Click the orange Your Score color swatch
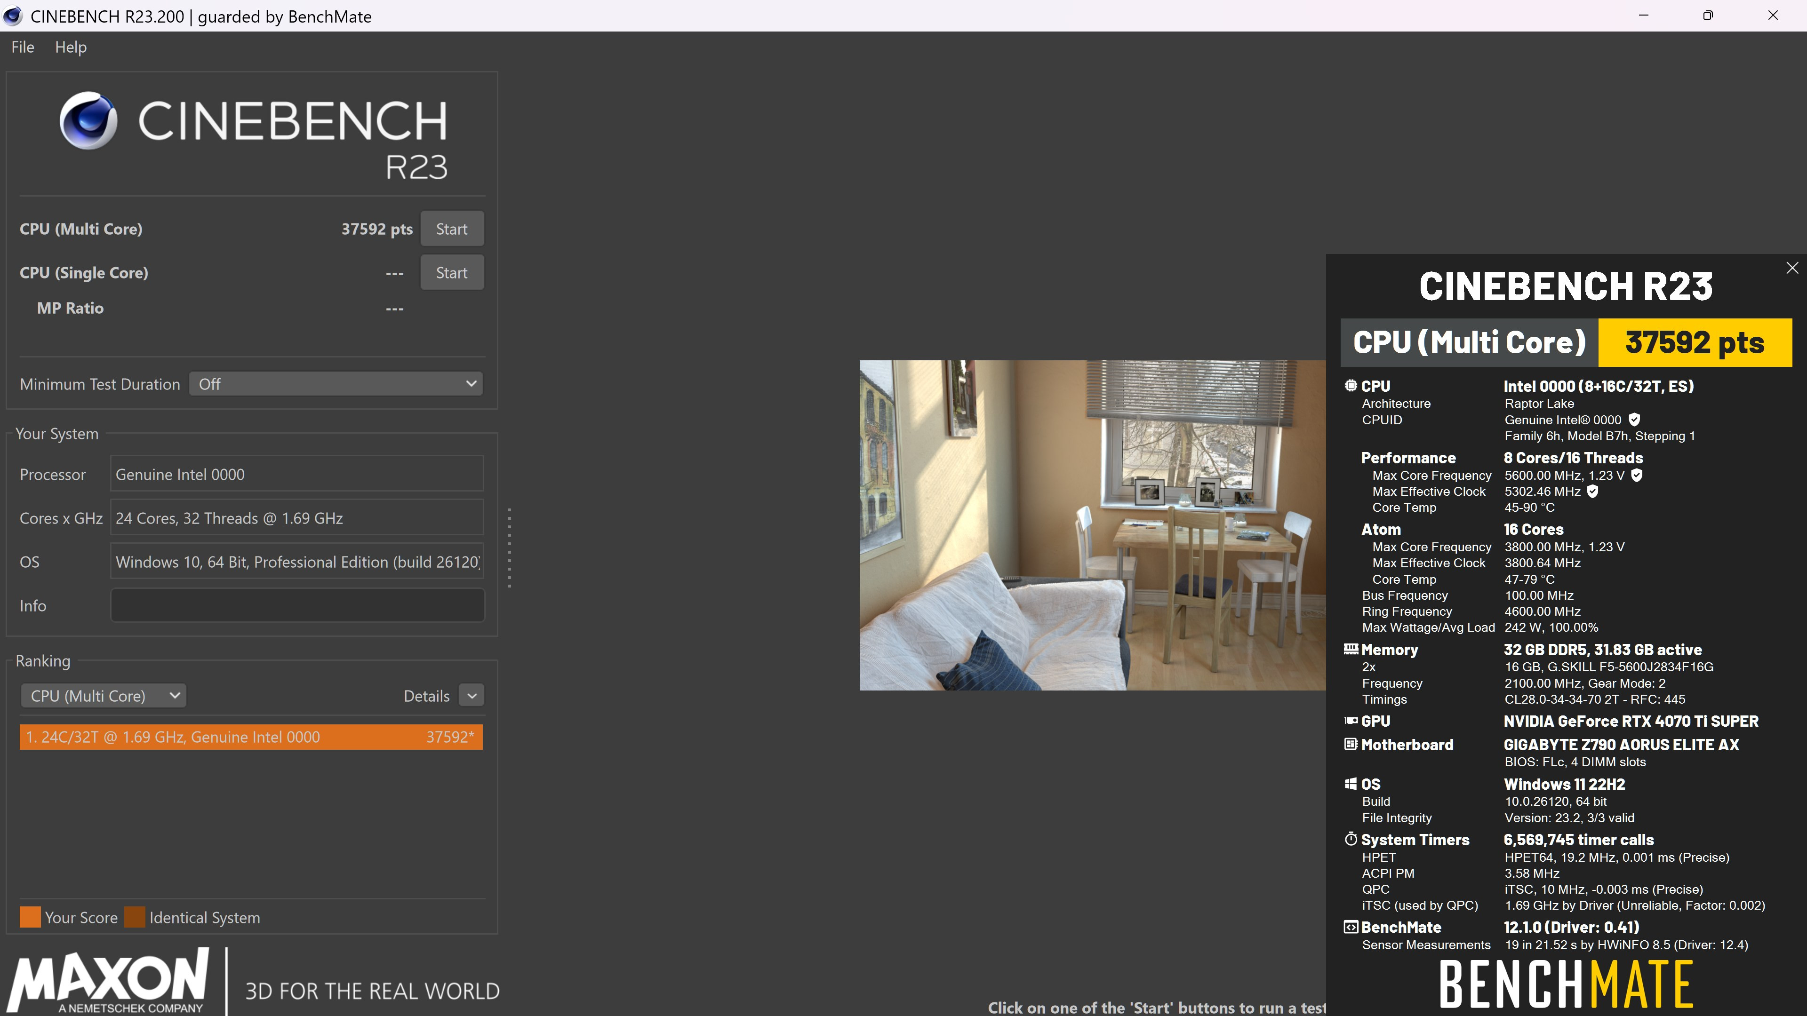 (30, 917)
